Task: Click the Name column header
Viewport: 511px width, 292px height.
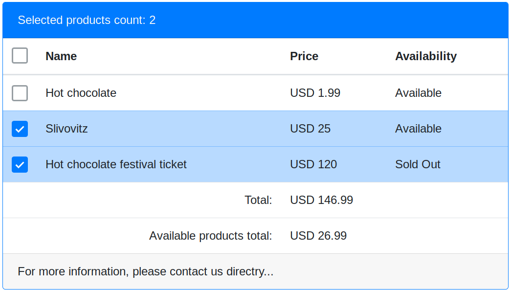Action: 61,56
